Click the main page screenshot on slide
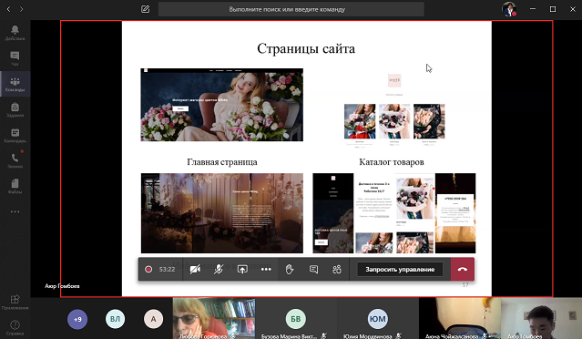 pos(222,105)
